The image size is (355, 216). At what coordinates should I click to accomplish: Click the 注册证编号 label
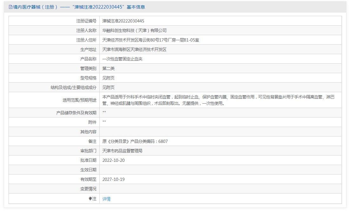[x=86, y=21]
